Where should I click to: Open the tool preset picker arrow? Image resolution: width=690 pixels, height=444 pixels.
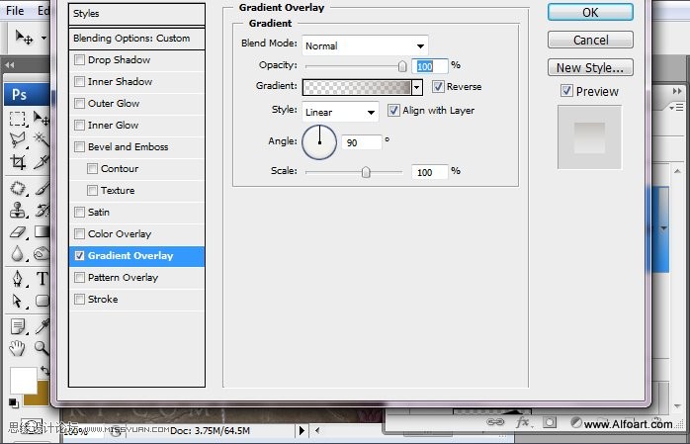pyautogui.click(x=43, y=38)
